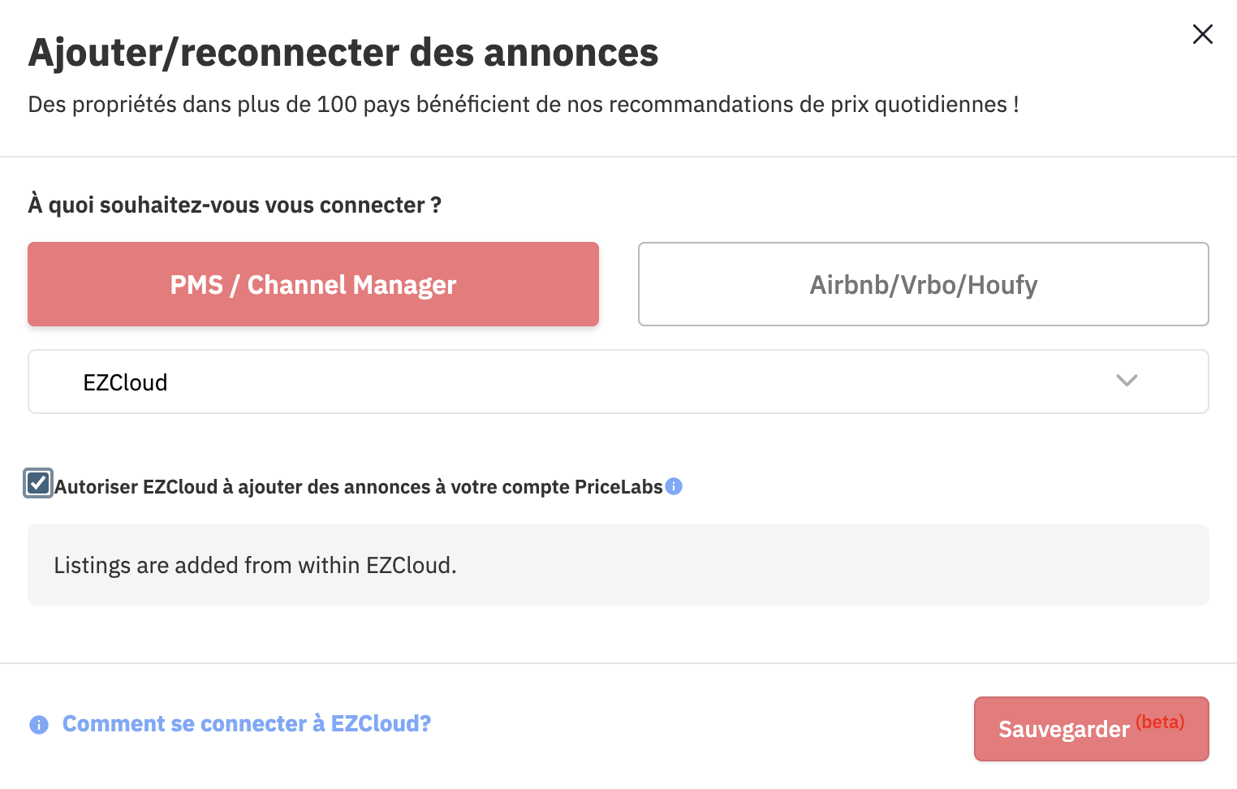Click the subtitle about 100 pays

pos(524,105)
